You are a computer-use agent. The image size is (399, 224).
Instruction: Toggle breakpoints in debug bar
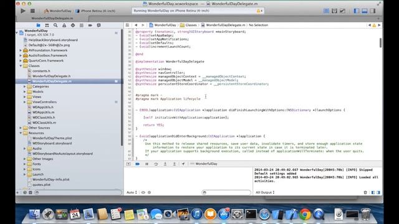click(x=137, y=164)
